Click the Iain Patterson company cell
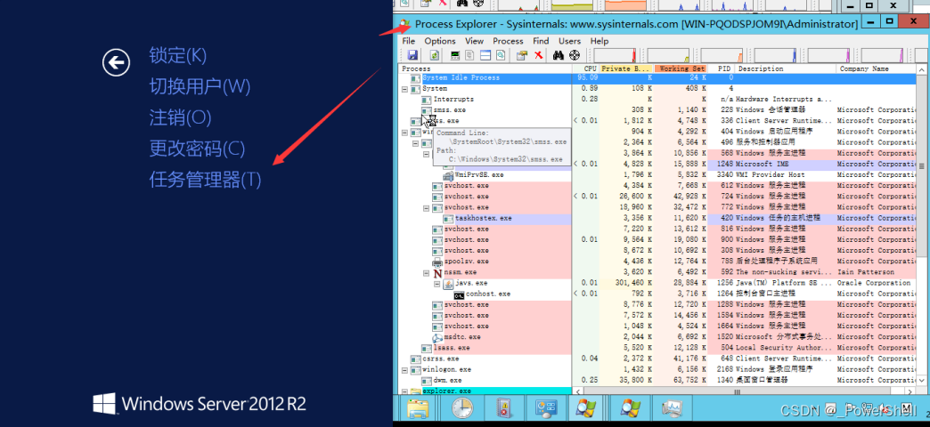930x427 pixels. pos(866,272)
